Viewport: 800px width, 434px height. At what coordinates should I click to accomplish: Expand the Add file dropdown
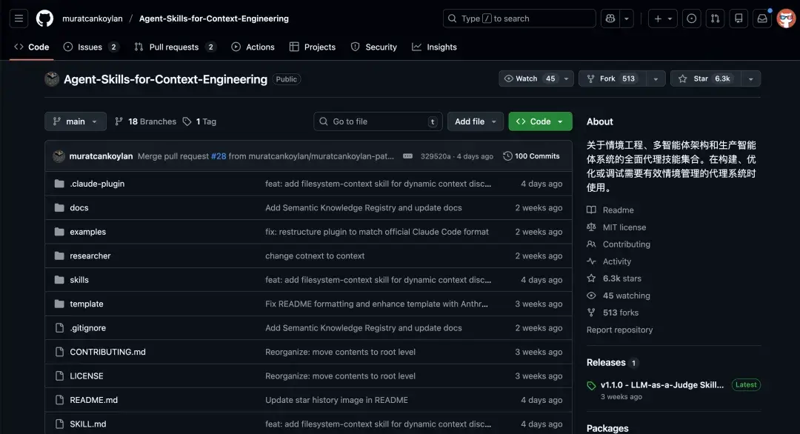[x=475, y=121]
